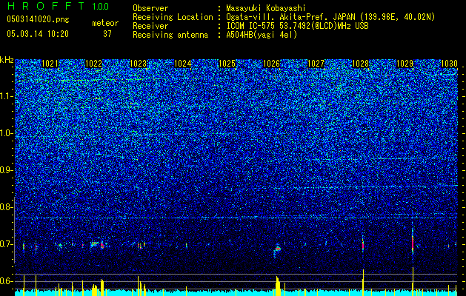Click the meteor count value 37
The height and width of the screenshot is (296, 466).
point(107,34)
